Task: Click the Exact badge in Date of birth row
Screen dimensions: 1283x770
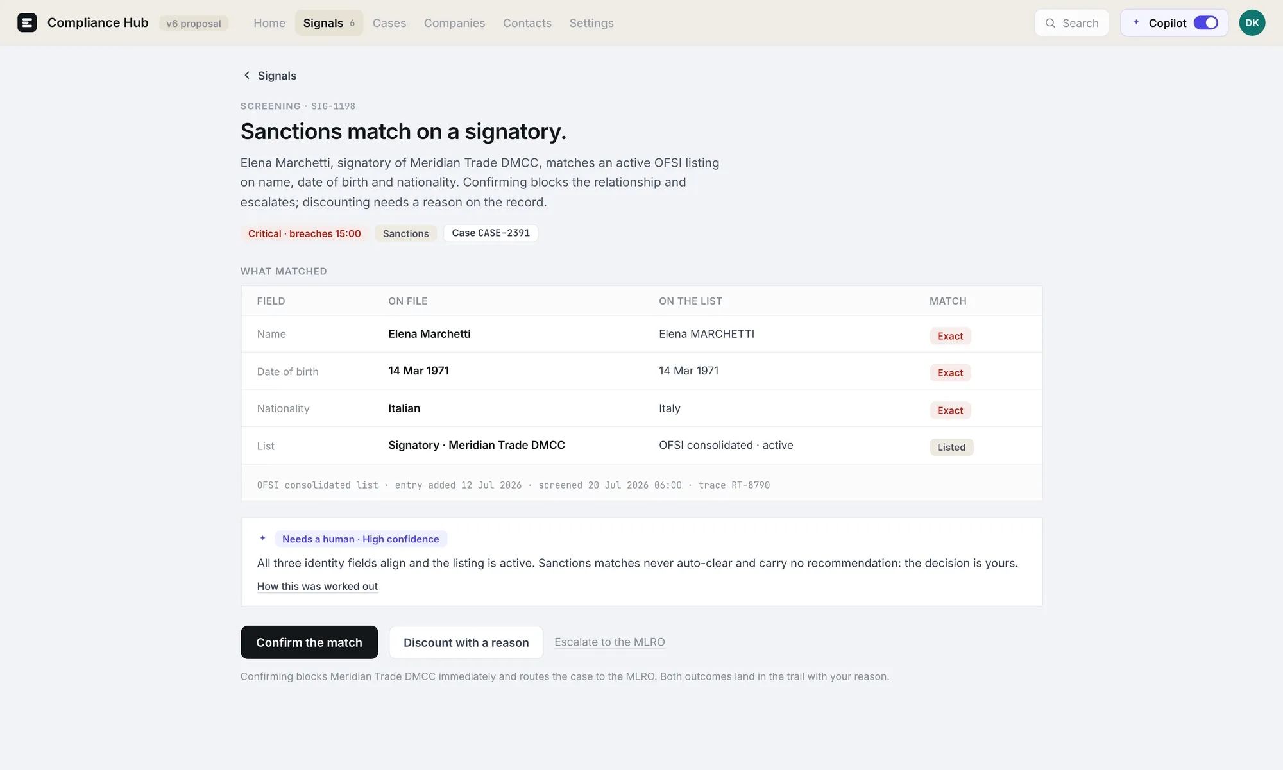Action: click(950, 373)
